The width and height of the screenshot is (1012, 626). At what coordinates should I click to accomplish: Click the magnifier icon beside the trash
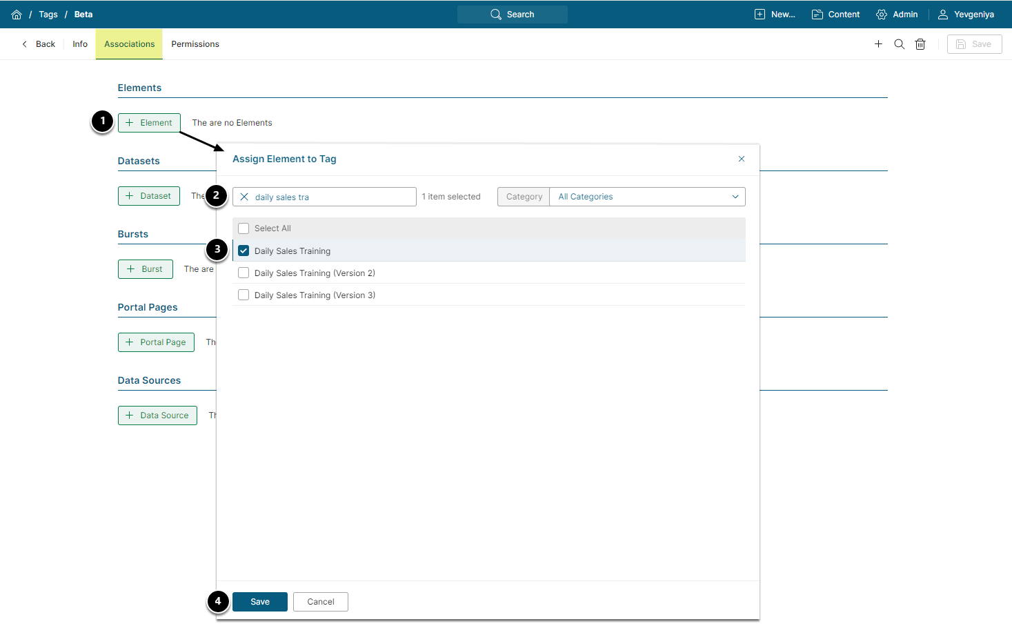(x=899, y=44)
